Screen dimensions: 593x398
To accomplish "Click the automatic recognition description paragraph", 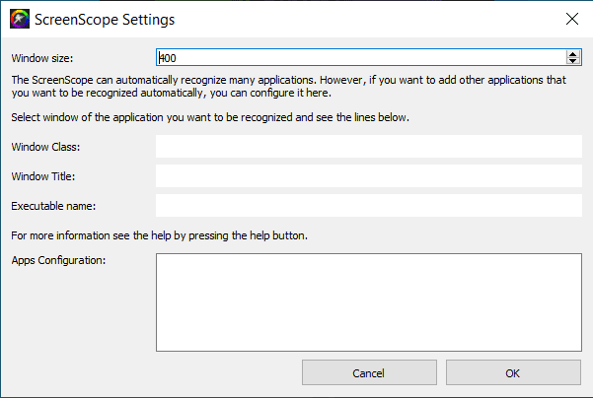I will 294,85.
